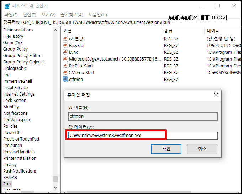Select the InstallService key

15,88
